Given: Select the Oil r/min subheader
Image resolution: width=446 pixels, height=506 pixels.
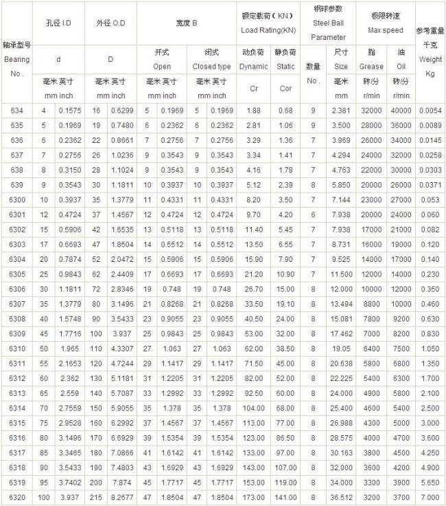Looking at the screenshot, I should click(401, 74).
